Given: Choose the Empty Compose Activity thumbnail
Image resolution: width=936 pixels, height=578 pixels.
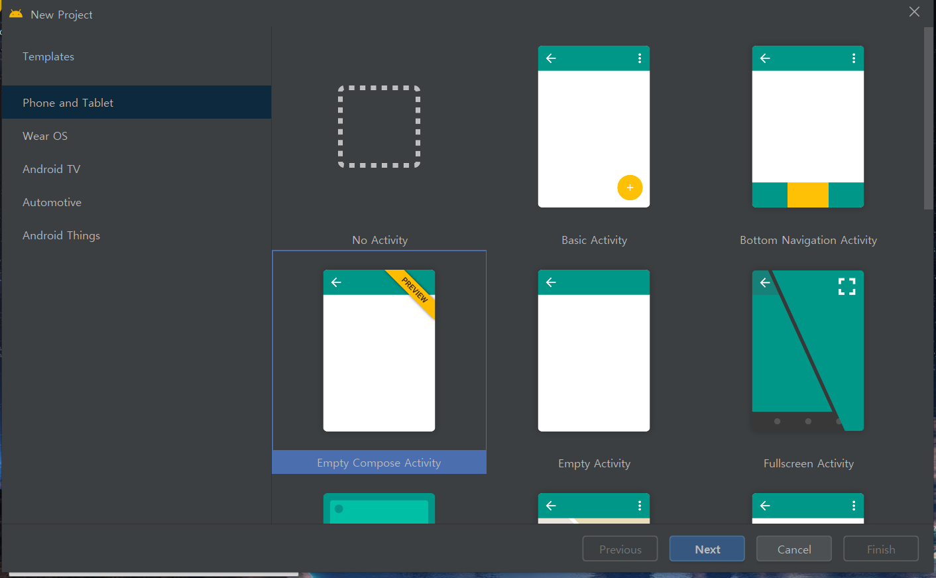Looking at the screenshot, I should (x=379, y=351).
